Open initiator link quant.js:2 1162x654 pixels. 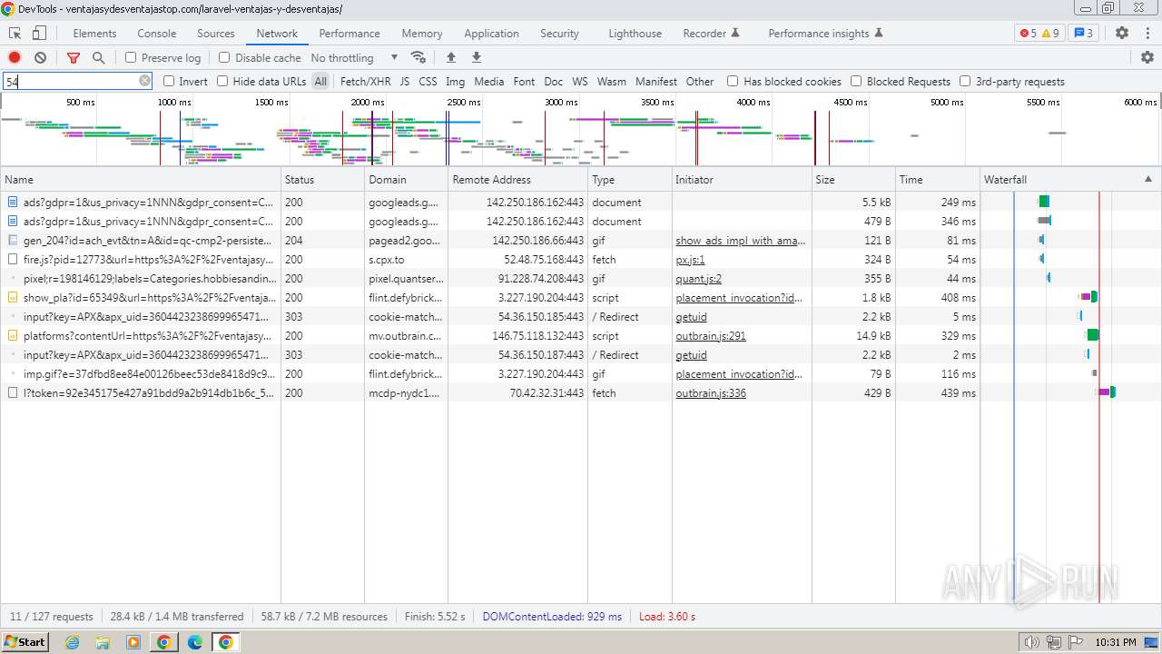tap(698, 279)
